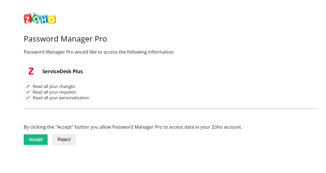326x173 pixels.
Task: Click the Password Manager Pro heading
Action: click(65, 39)
